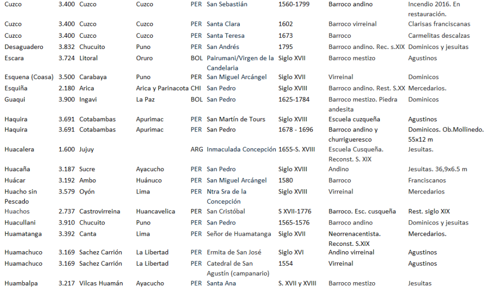The width and height of the screenshot is (497, 289).
Task: Select the 'Dominicos. Ob.Mollinedo' notes cell
Action: coord(446,134)
